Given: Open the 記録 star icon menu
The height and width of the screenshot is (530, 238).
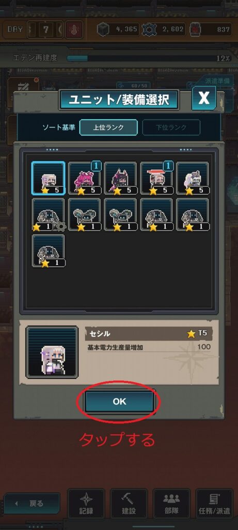Looking at the screenshot, I should point(86,504).
